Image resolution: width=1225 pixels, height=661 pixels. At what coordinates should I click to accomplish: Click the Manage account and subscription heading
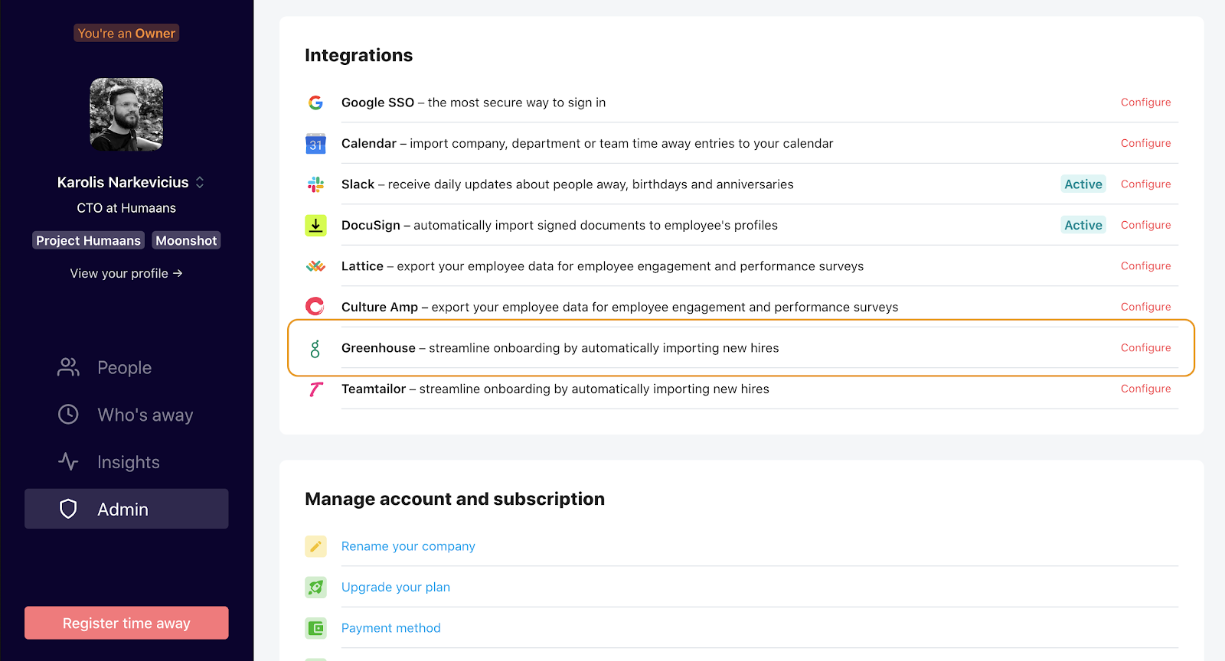click(x=455, y=499)
